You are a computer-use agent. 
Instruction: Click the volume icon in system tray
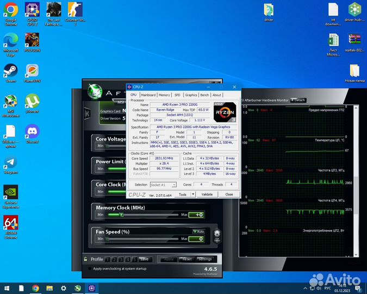pyautogui.click(x=319, y=288)
